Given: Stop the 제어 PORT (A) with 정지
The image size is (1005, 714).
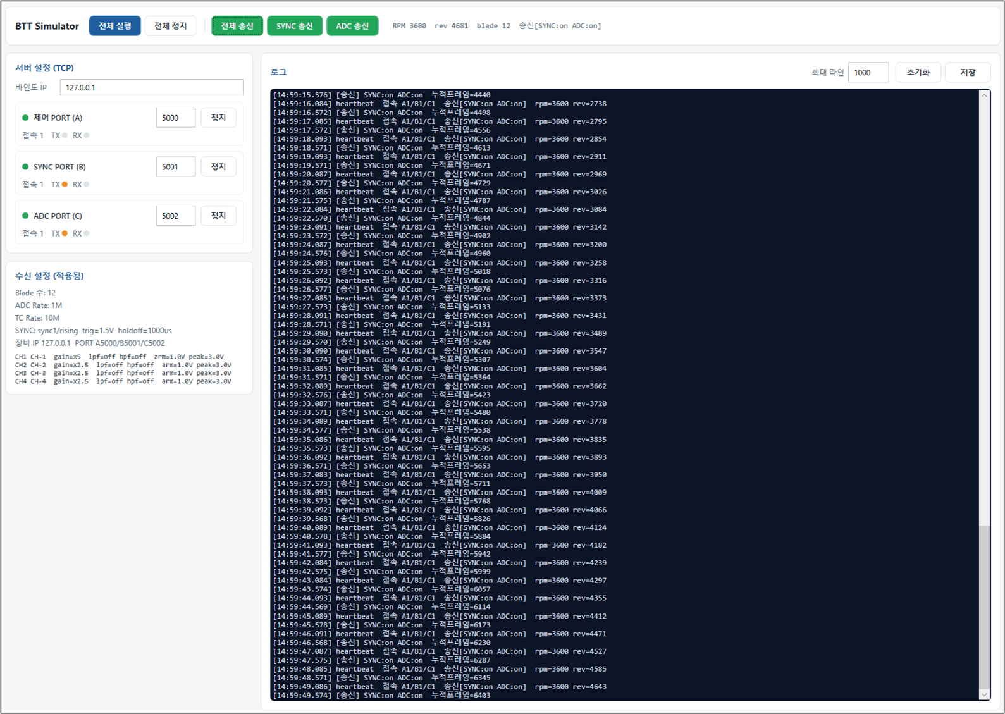Looking at the screenshot, I should click(x=218, y=118).
